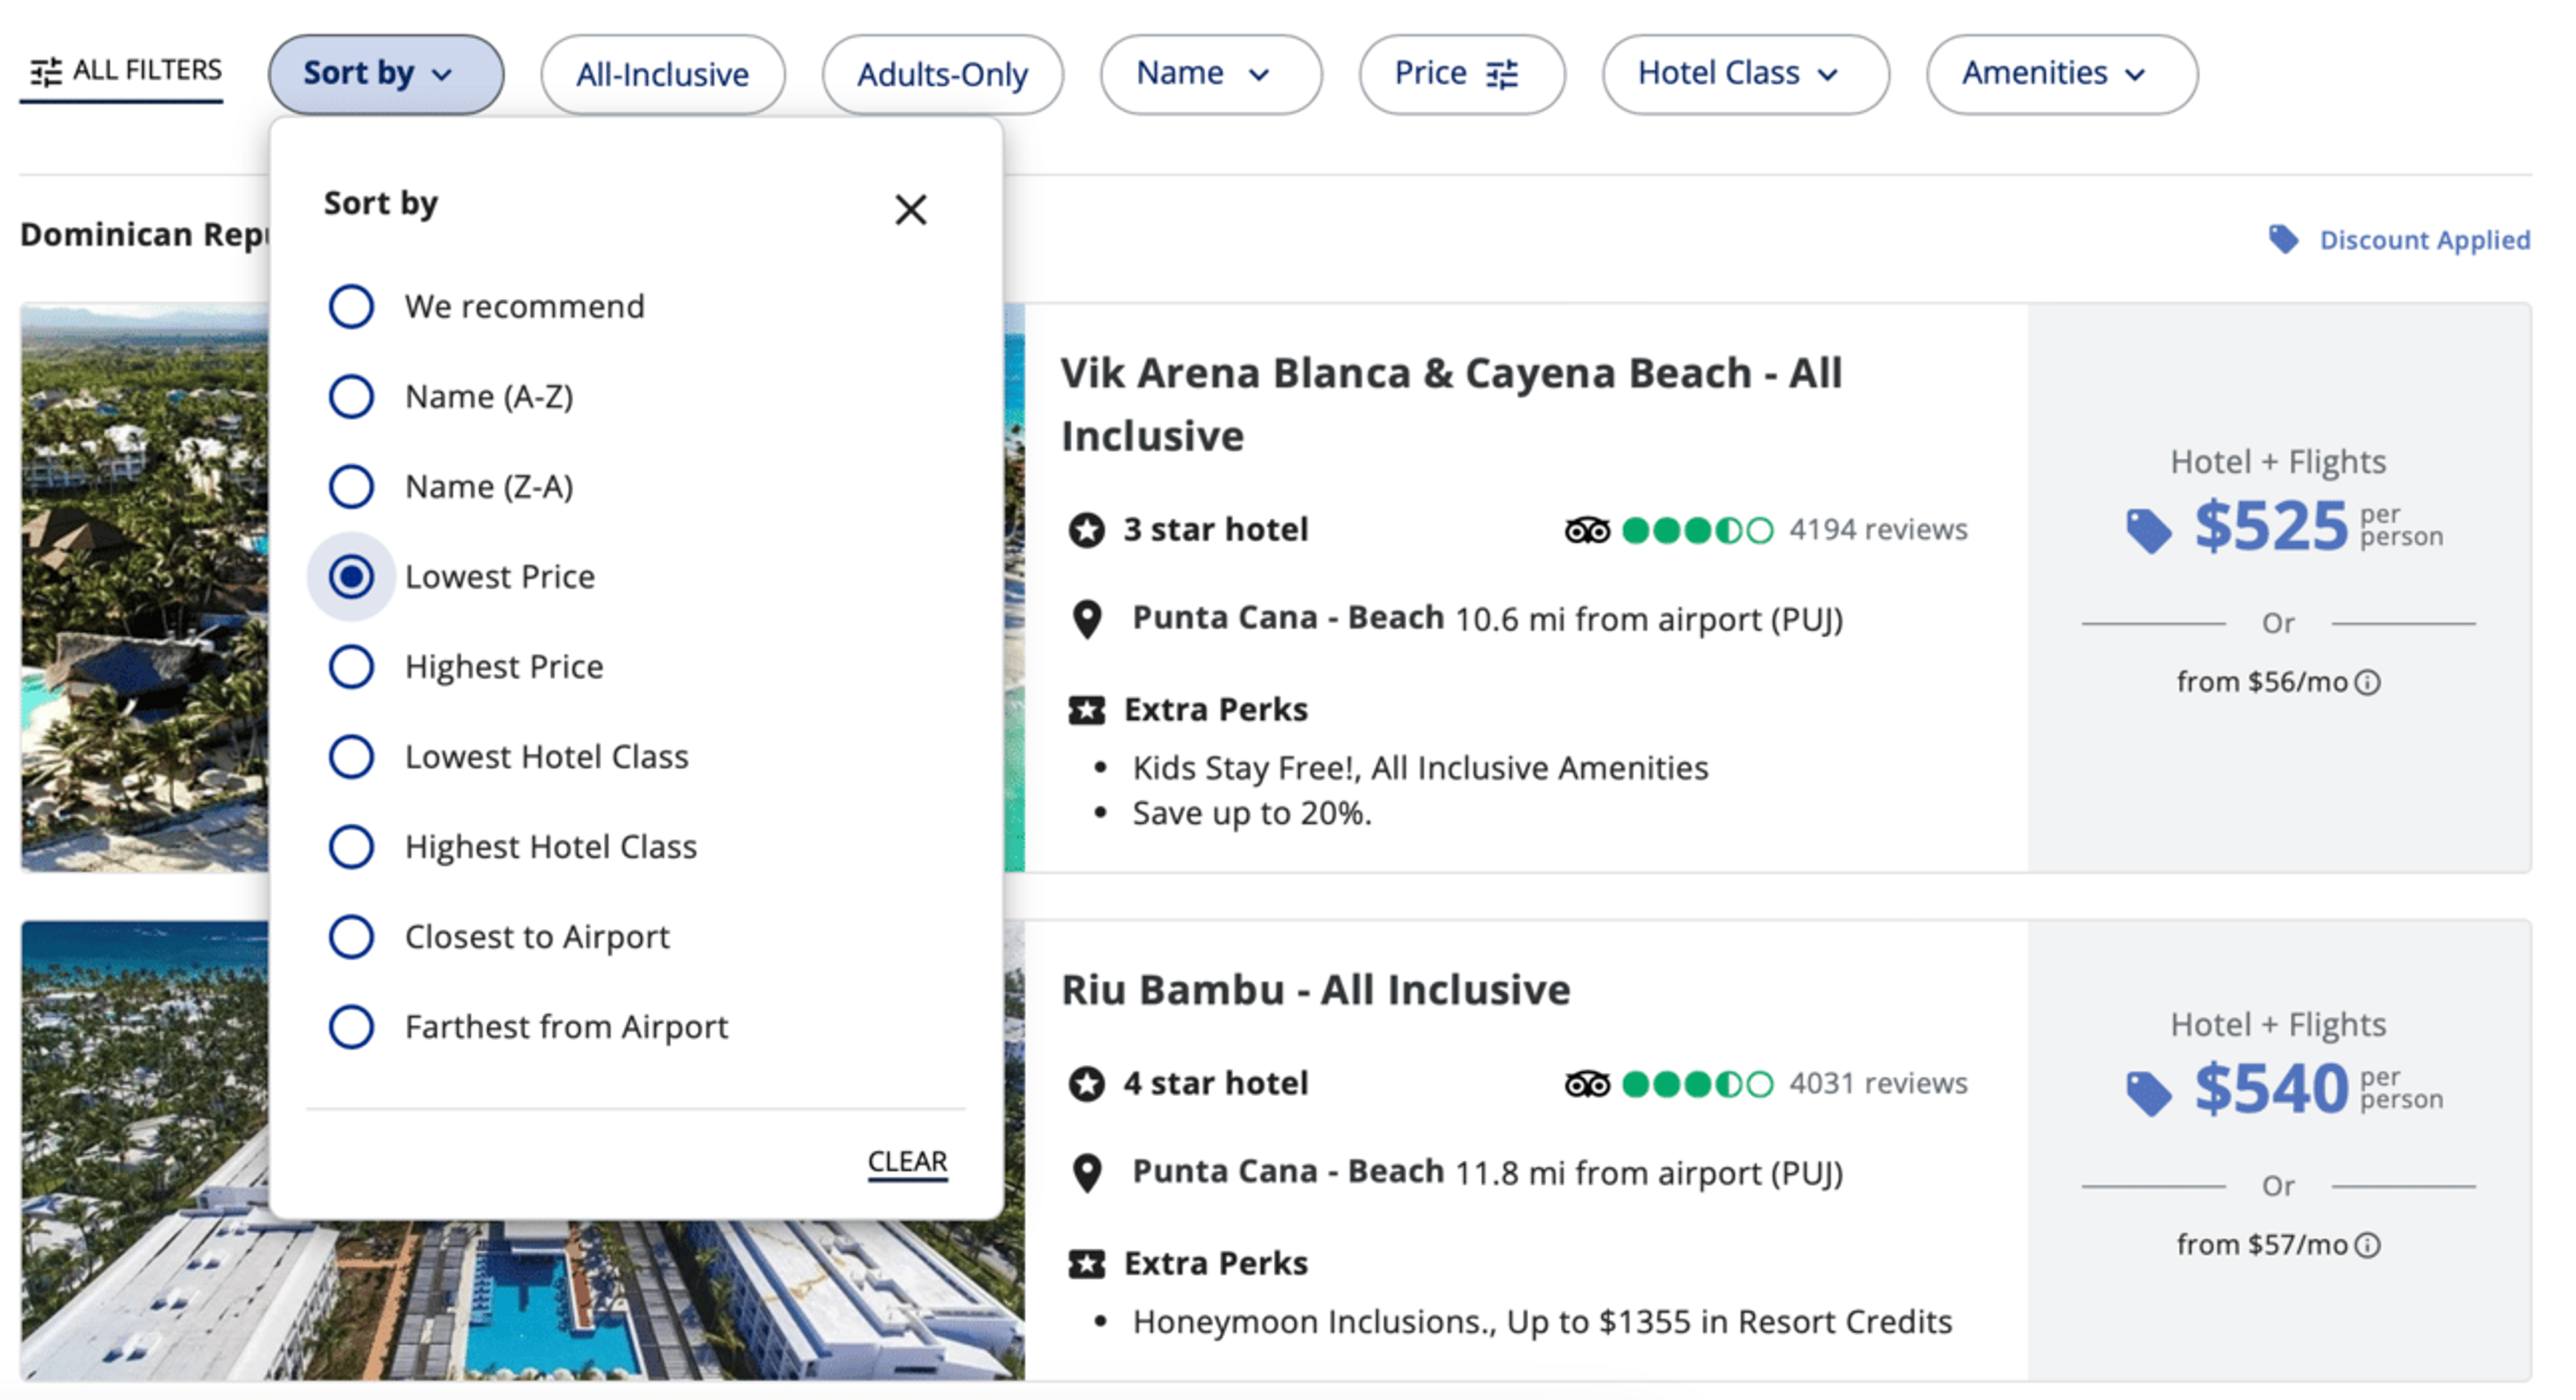Select the Name (A-Z) radio button
Screen dimensions: 2576x1400
(351, 396)
